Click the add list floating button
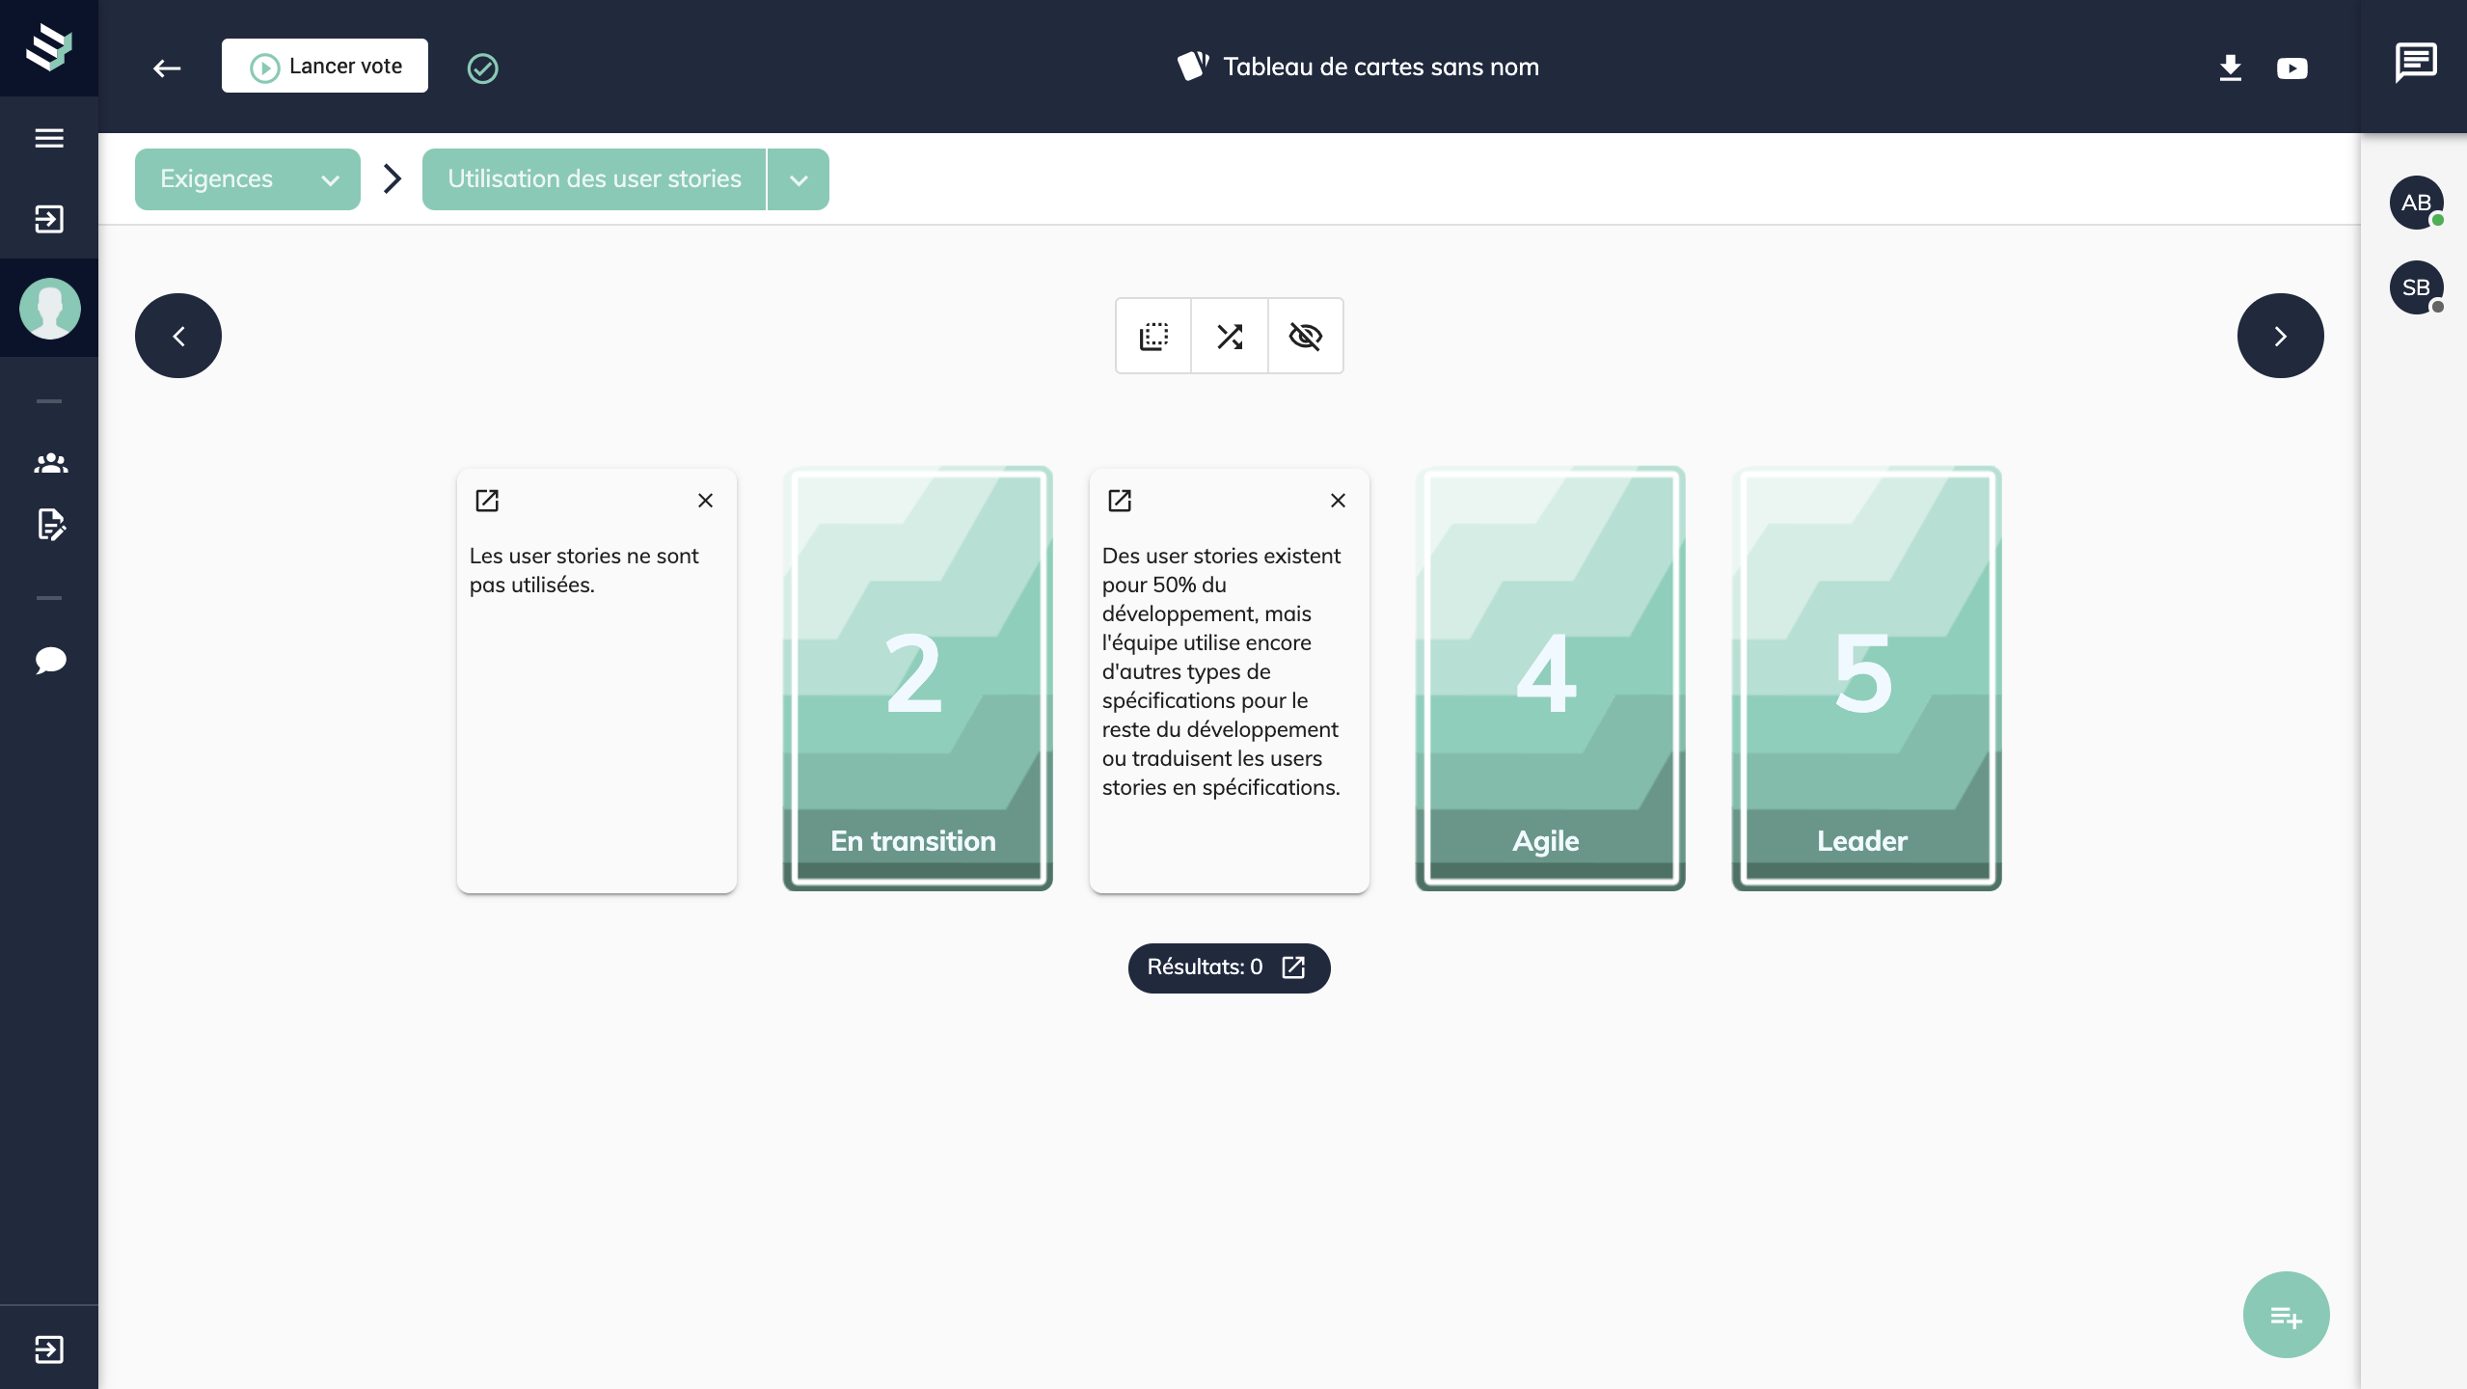Image resolution: width=2467 pixels, height=1389 pixels. [x=2286, y=1315]
